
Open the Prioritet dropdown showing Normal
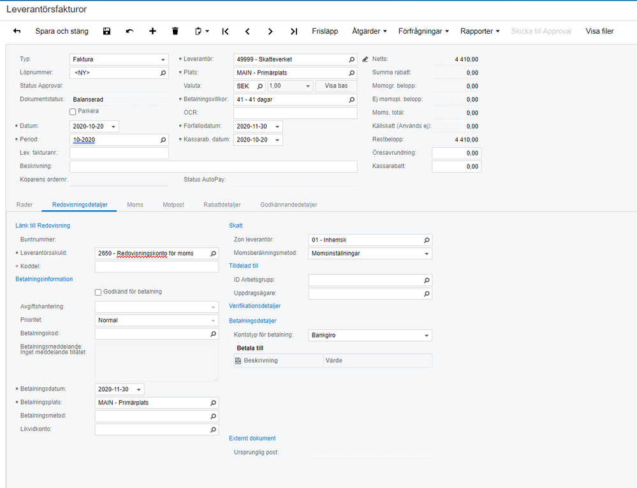click(x=213, y=320)
